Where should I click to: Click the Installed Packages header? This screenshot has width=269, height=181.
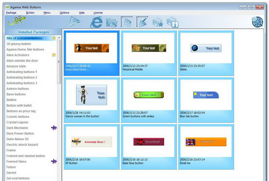[34, 32]
